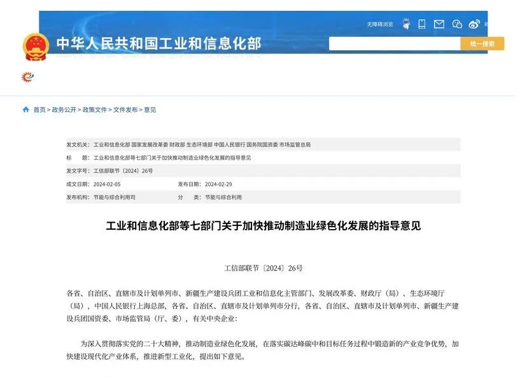Click the 统一搜索 button
The image size is (515, 378).
tap(482, 44)
